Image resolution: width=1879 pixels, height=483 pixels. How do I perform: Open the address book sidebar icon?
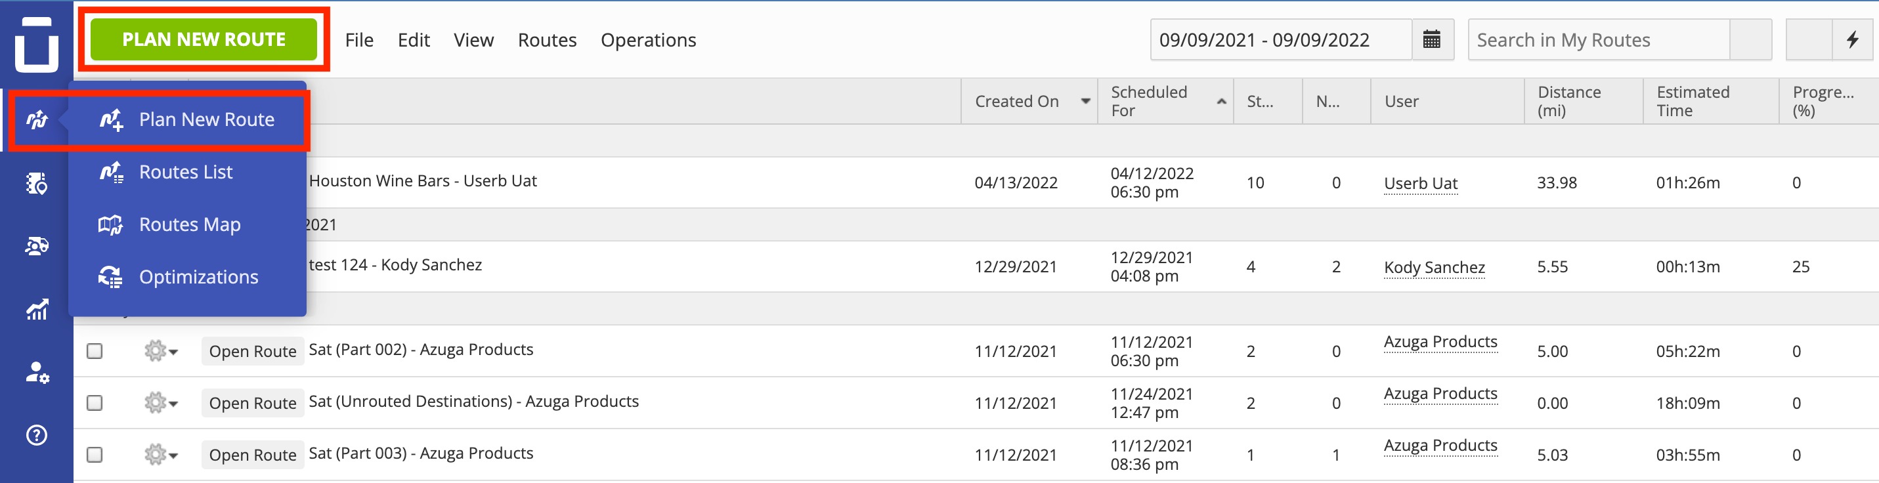[37, 183]
